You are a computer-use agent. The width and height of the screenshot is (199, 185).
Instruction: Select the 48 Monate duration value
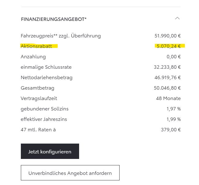[x=168, y=98]
